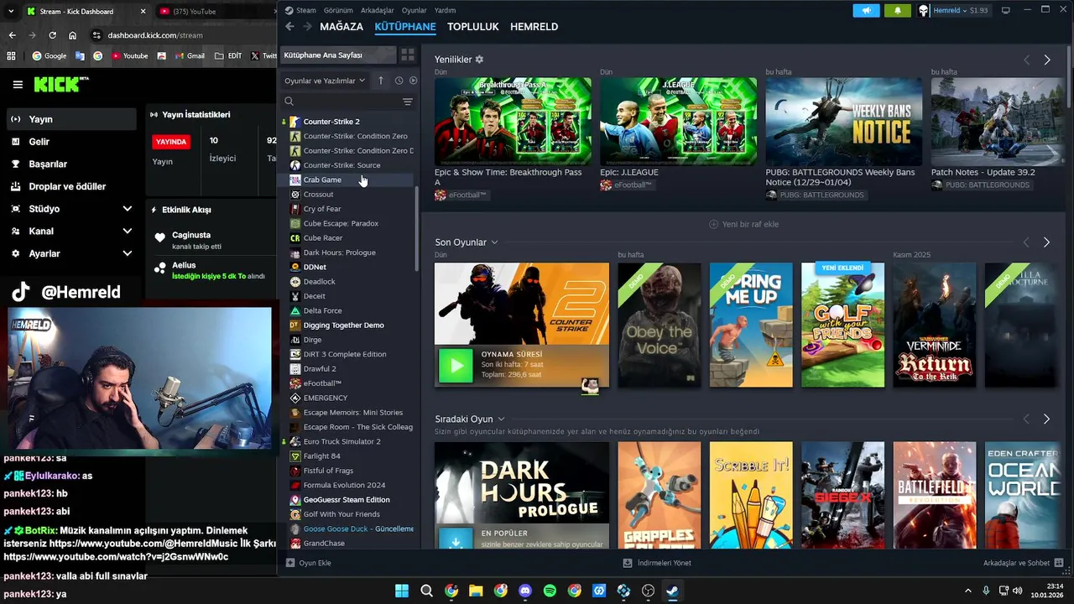This screenshot has height=604, width=1074.
Task: Click Kütüphane Ana Sayfası button
Action: (x=337, y=55)
